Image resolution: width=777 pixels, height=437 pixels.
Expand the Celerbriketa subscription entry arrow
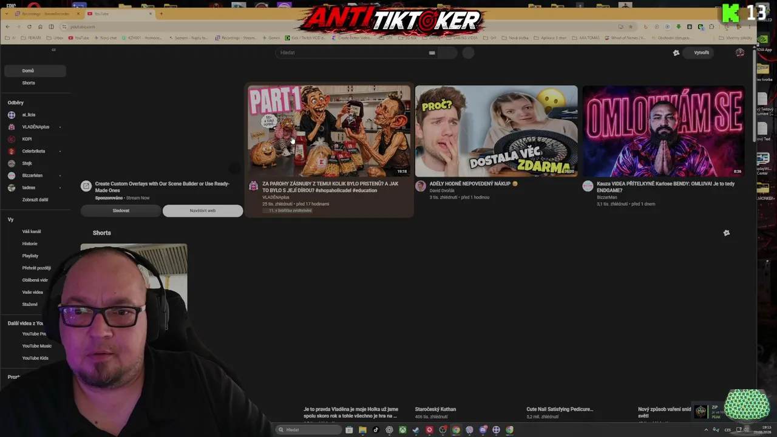59,151
